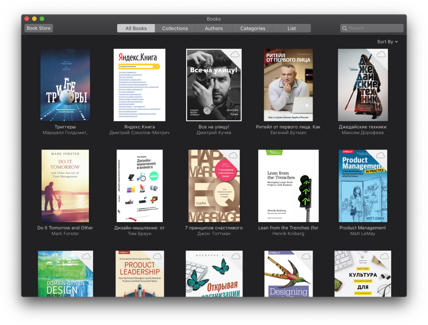This screenshot has height=325, width=428.
Task: Open Product Management in Practice cover
Action: click(363, 186)
